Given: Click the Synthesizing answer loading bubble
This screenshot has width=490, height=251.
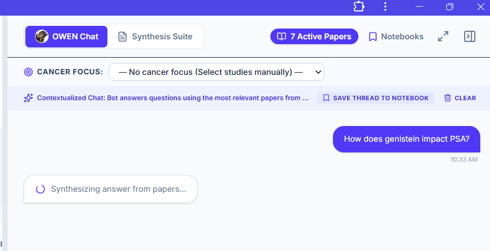Looking at the screenshot, I should 111,189.
